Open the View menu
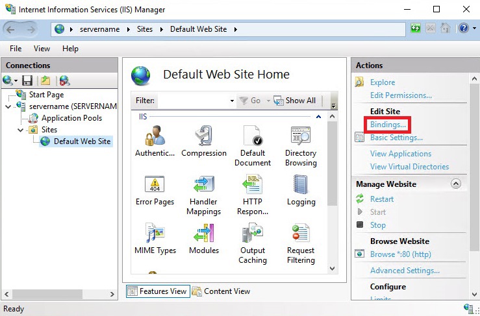The image size is (480, 316). [42, 49]
